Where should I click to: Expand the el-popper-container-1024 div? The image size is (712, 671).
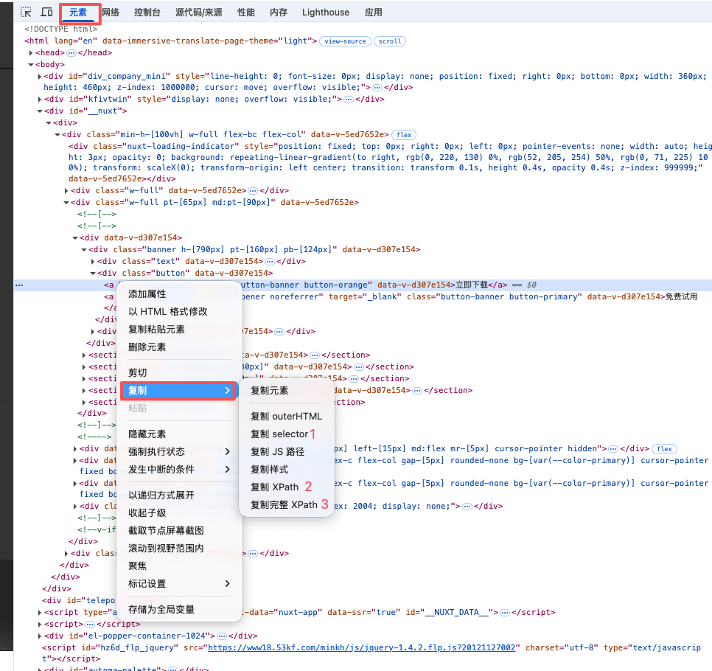[x=40, y=636]
